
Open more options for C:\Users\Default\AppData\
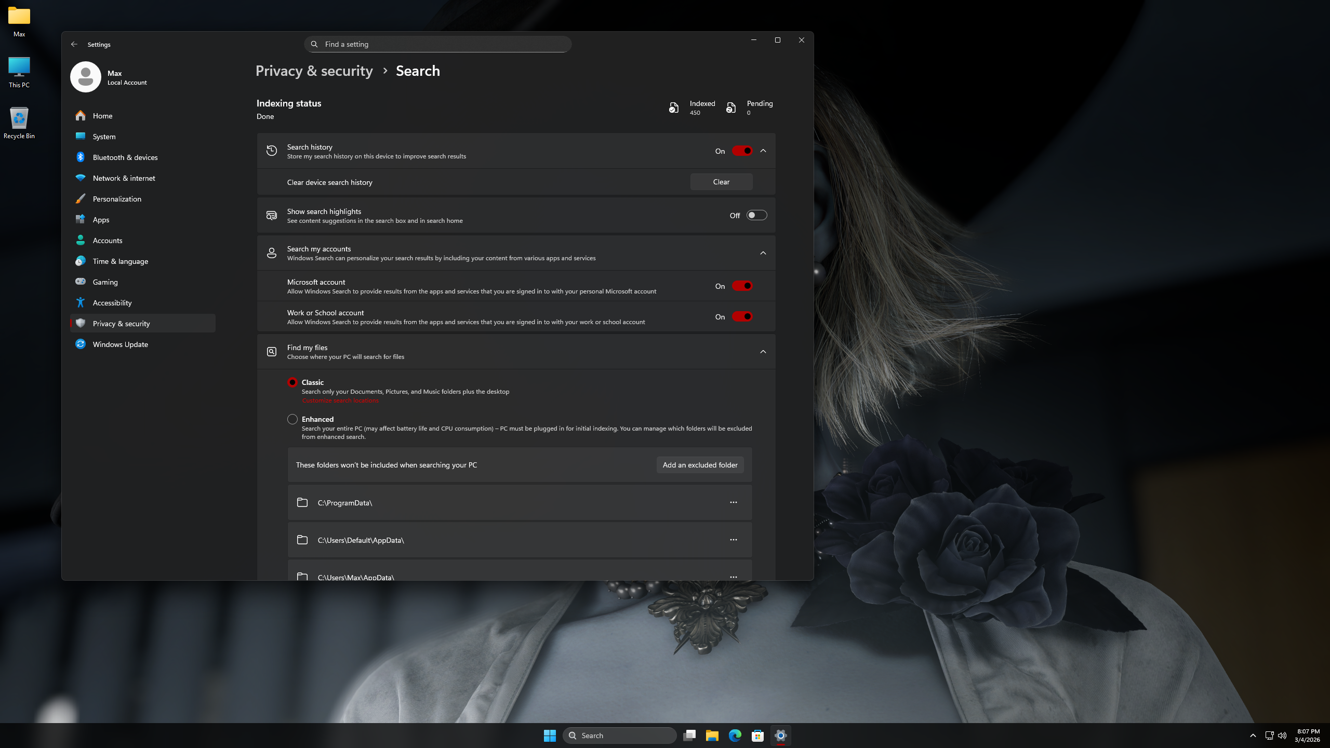click(x=734, y=540)
